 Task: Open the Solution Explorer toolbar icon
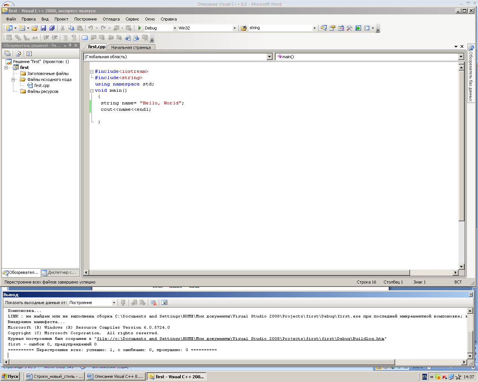(323, 28)
